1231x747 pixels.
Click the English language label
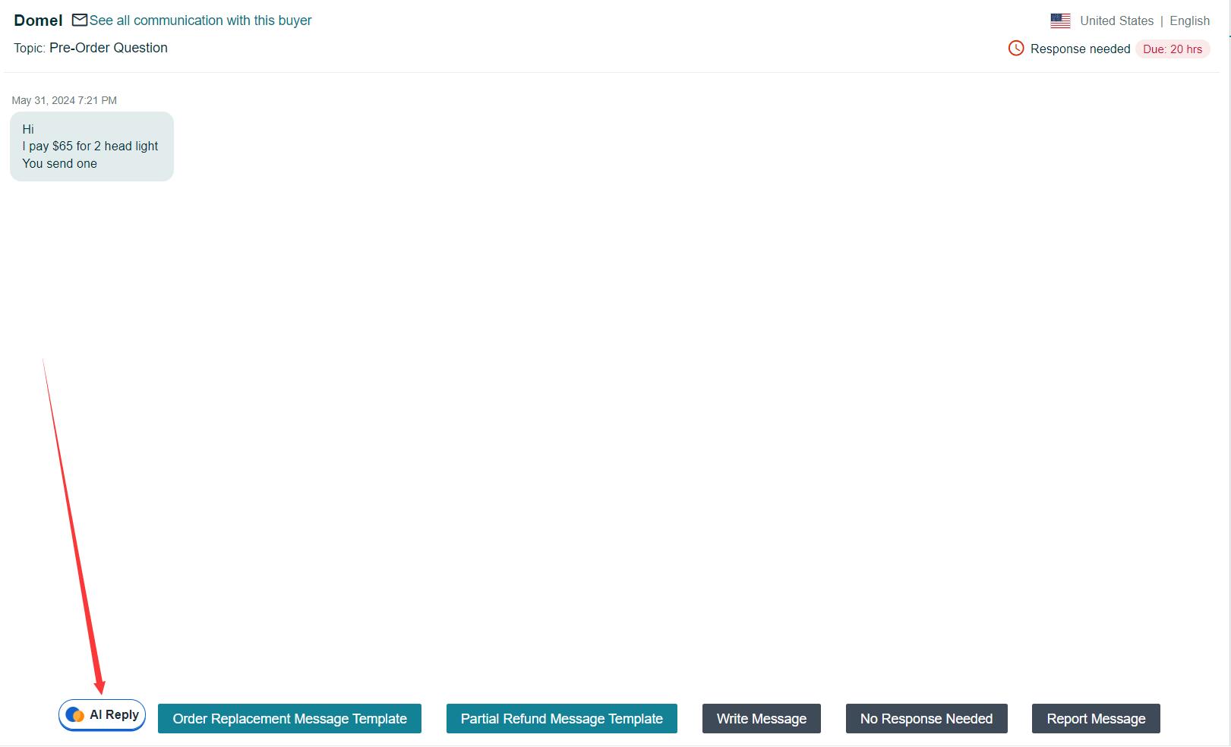tap(1189, 21)
